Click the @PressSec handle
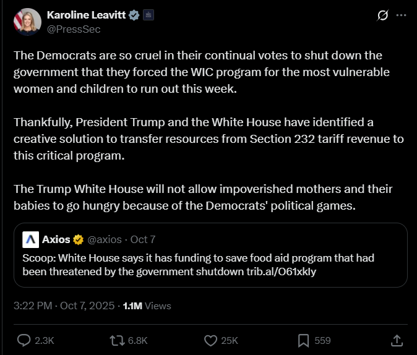Screen dimensions: 417x355 (x=74, y=28)
